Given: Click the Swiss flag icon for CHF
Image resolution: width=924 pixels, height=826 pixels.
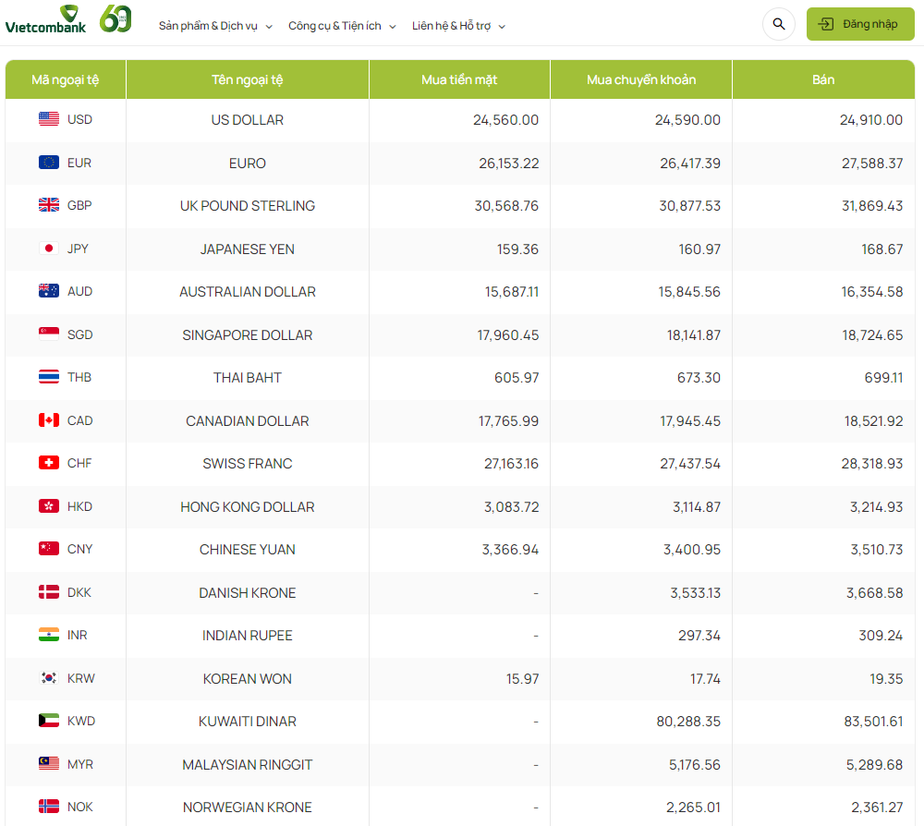Looking at the screenshot, I should click(x=49, y=463).
